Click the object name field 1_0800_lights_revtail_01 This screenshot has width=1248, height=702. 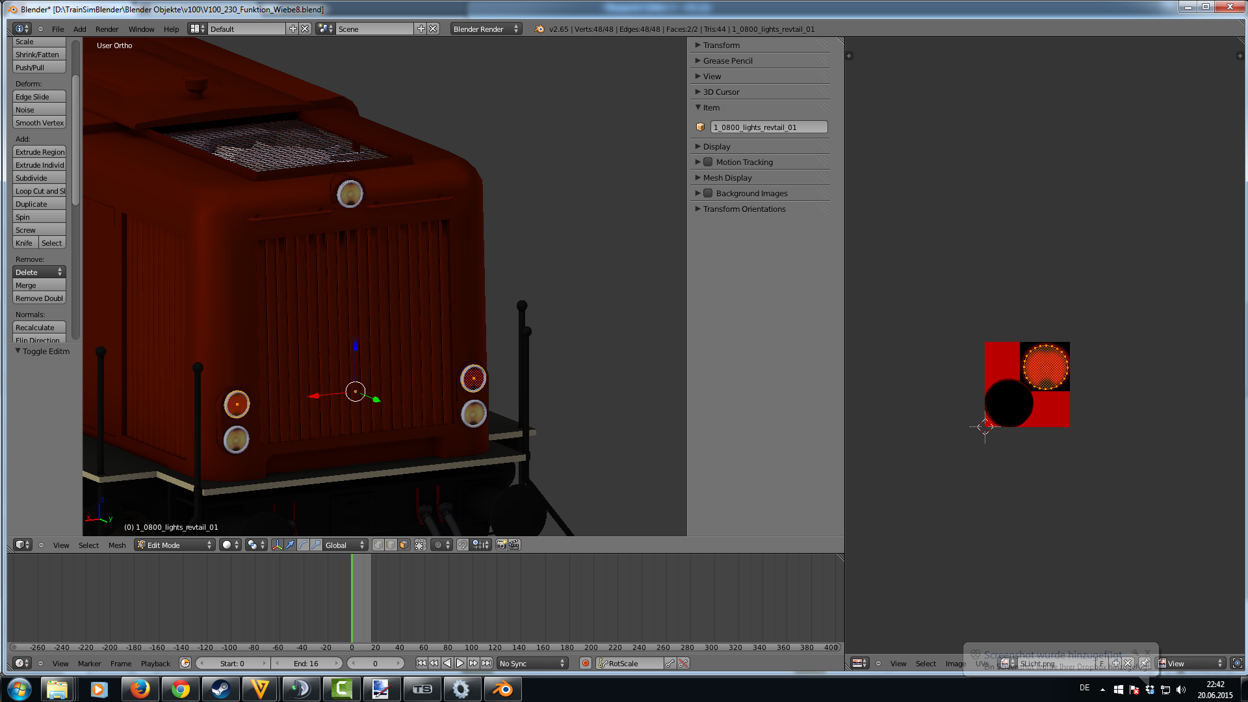(x=768, y=127)
